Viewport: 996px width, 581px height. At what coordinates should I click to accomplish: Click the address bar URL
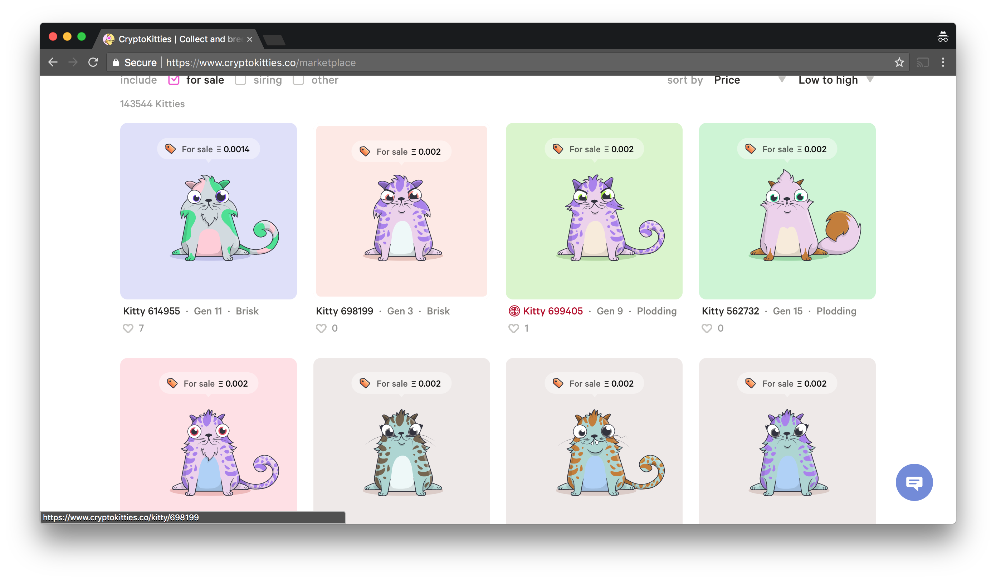261,63
